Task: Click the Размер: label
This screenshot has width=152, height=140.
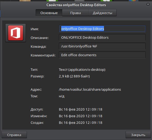Action: click(x=37, y=76)
